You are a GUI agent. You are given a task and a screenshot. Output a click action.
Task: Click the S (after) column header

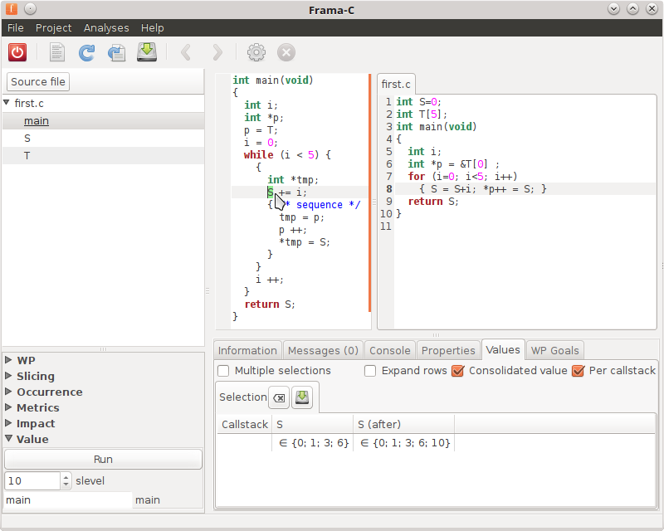[404, 424]
